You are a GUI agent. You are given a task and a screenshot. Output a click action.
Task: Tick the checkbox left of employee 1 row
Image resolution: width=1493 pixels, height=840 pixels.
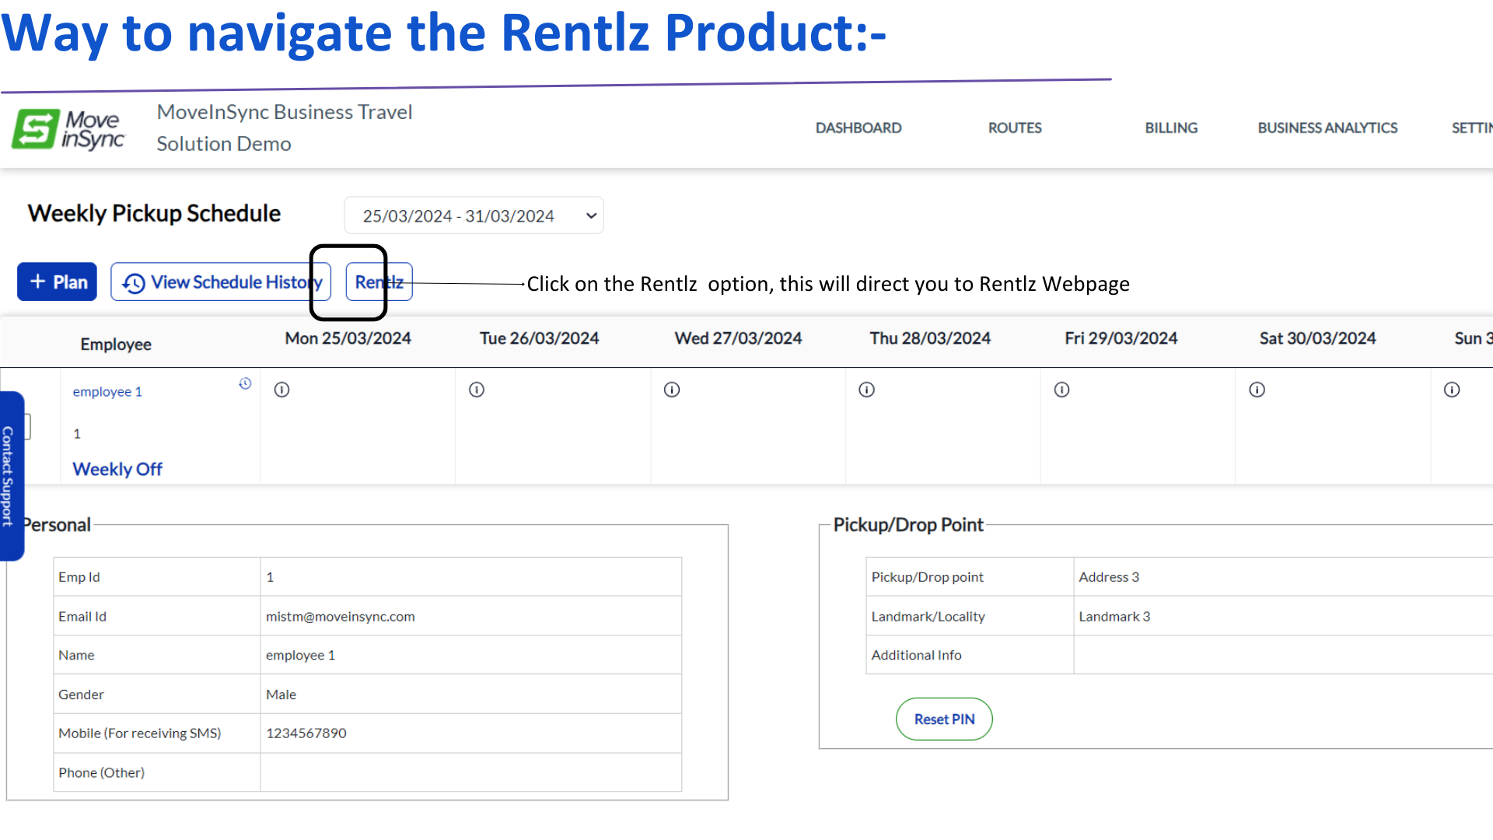(26, 426)
